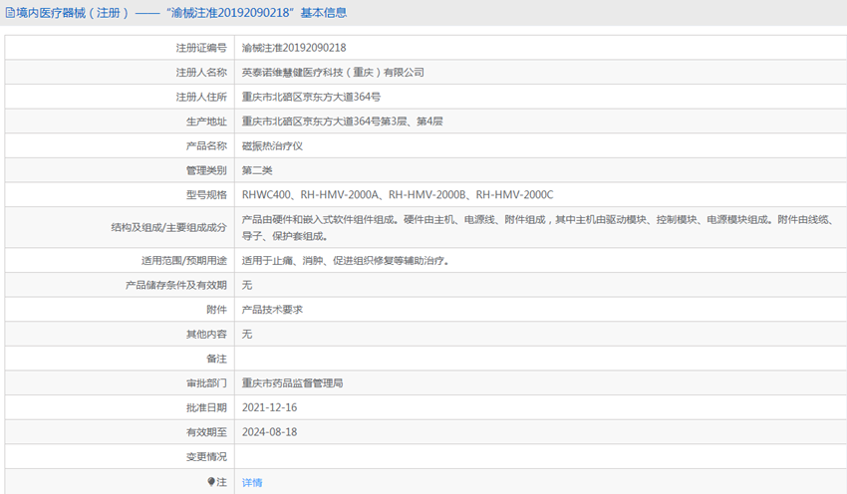Select registration number 渝械注准20192090218 value
Viewport: 847px width, 494px height.
[x=294, y=48]
